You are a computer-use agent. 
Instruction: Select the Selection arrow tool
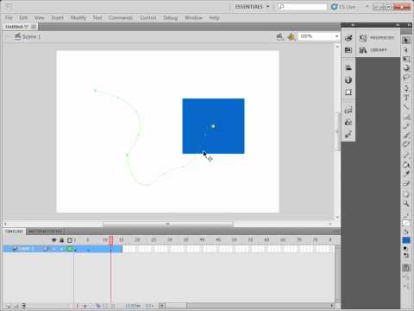tap(406, 40)
